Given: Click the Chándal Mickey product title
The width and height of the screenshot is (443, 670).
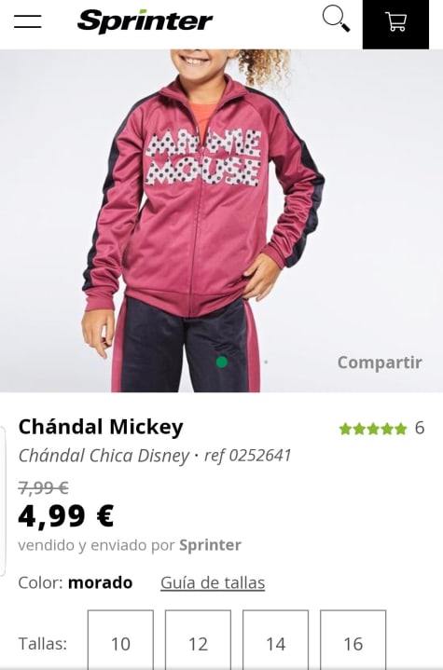Looking at the screenshot, I should pyautogui.click(x=101, y=427).
